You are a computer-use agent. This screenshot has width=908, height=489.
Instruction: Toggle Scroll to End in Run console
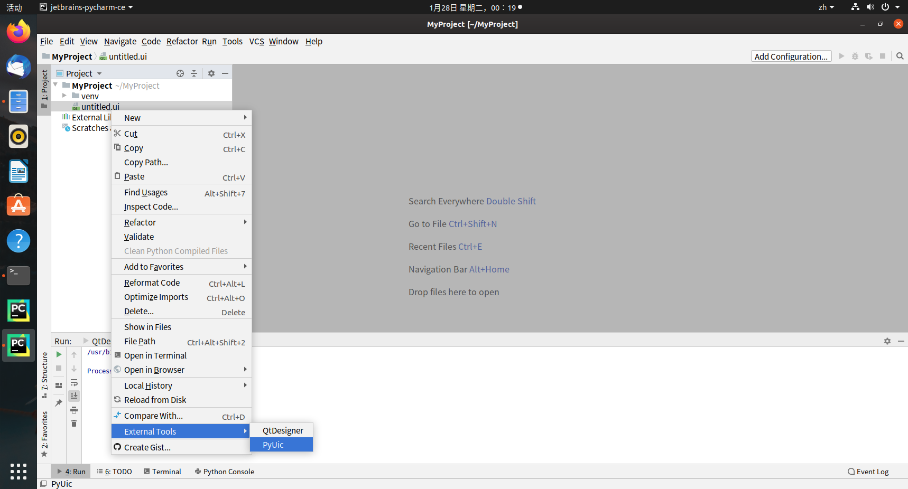[x=74, y=396]
